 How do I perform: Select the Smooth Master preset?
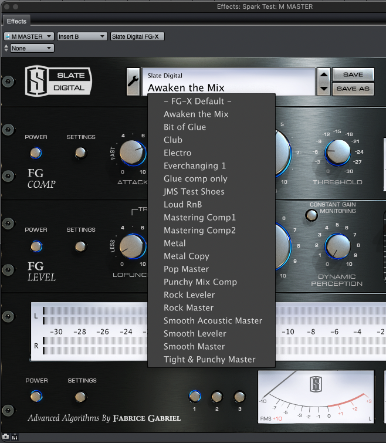tap(211, 346)
